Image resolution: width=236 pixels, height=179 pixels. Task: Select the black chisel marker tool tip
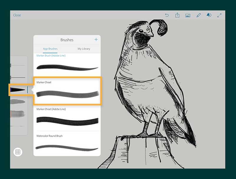[x=18, y=90]
